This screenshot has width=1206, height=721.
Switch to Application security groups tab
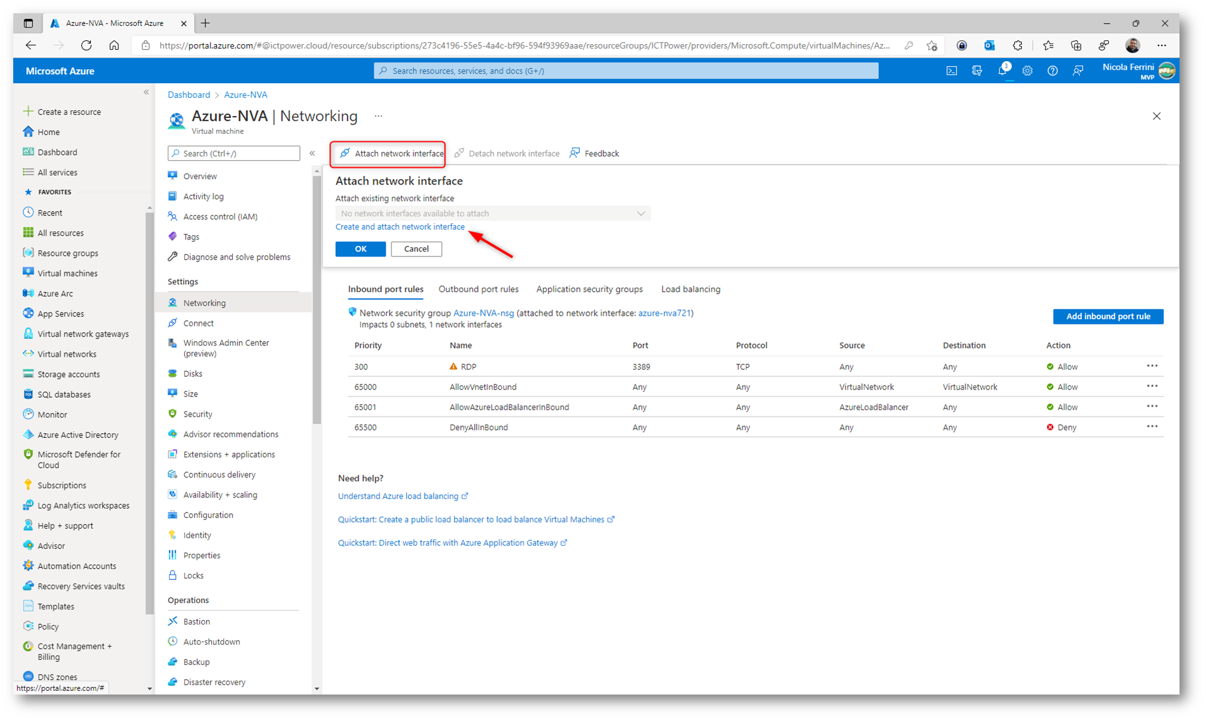coord(589,289)
